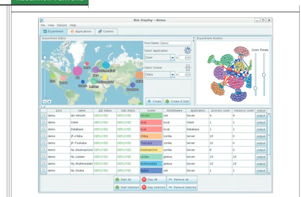Image resolution: width=301 pixels, height=197 pixels.
Task: Select the local cluster bubble on map
Action: click(87, 64)
